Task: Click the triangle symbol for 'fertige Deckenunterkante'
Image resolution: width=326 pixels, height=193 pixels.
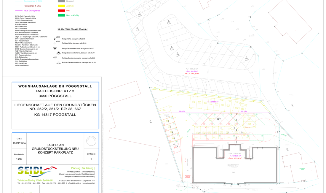Action: click(59, 53)
